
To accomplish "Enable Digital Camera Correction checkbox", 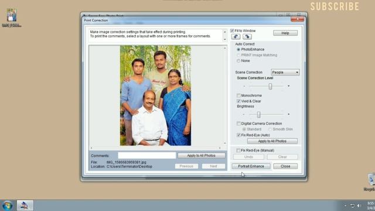I will [x=238, y=124].
